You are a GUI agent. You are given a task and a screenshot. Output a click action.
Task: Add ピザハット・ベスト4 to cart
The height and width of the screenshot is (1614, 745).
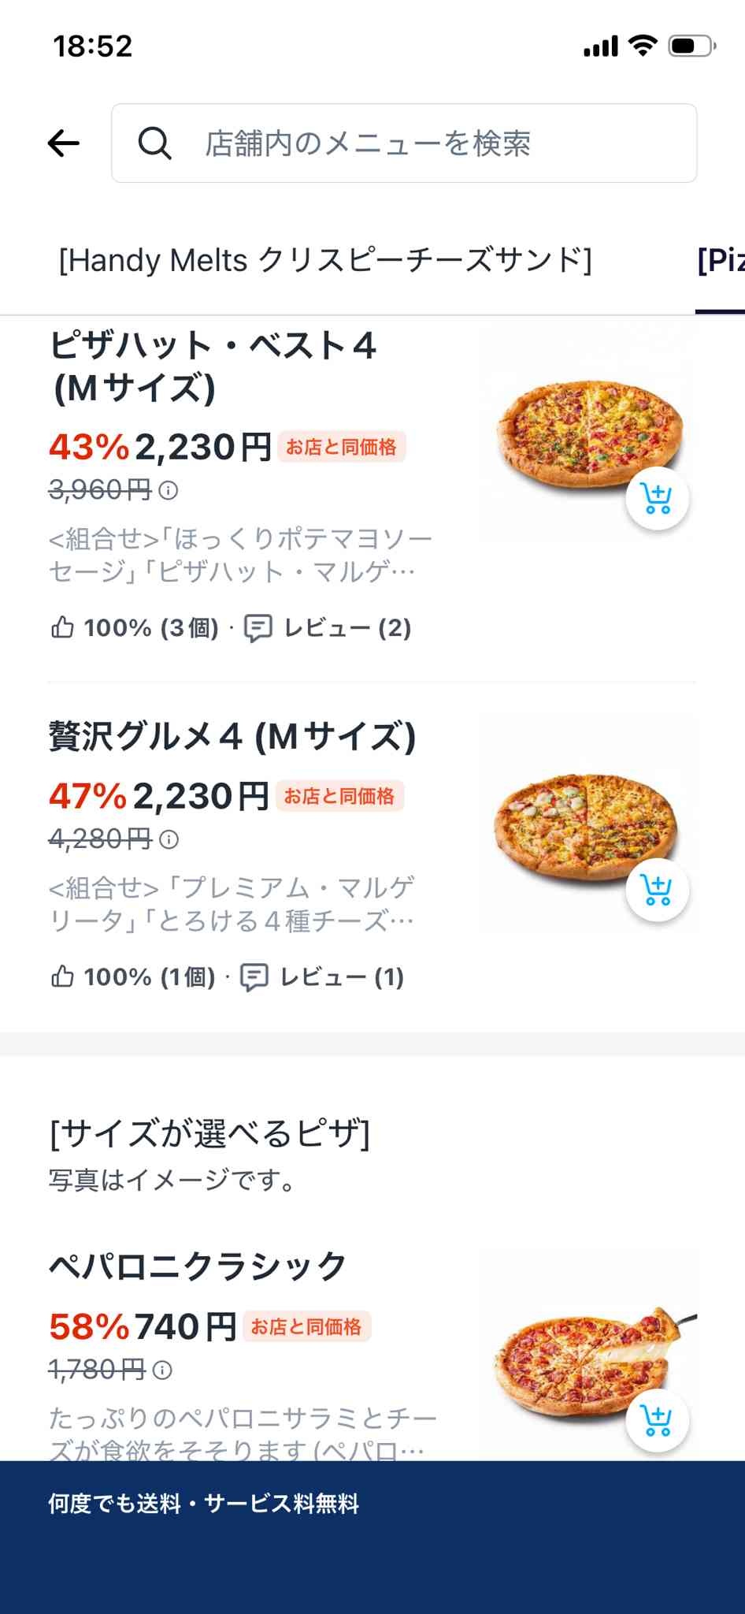[657, 499]
